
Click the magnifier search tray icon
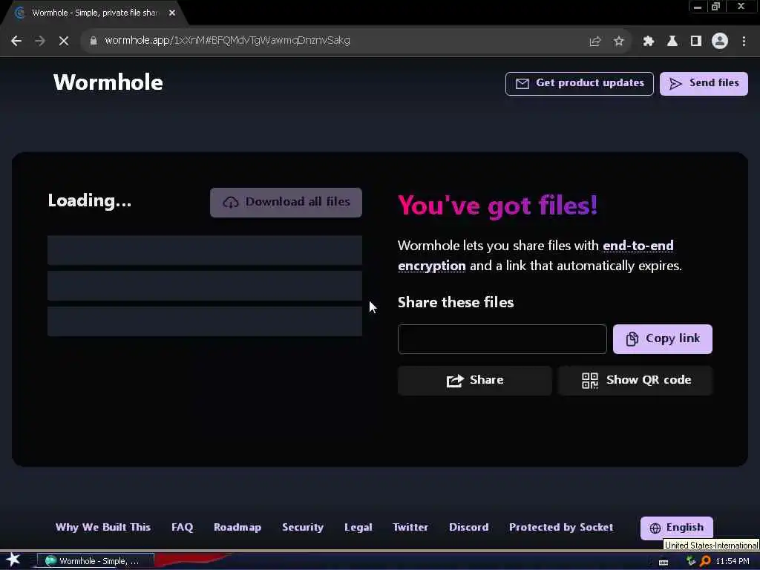[705, 561]
